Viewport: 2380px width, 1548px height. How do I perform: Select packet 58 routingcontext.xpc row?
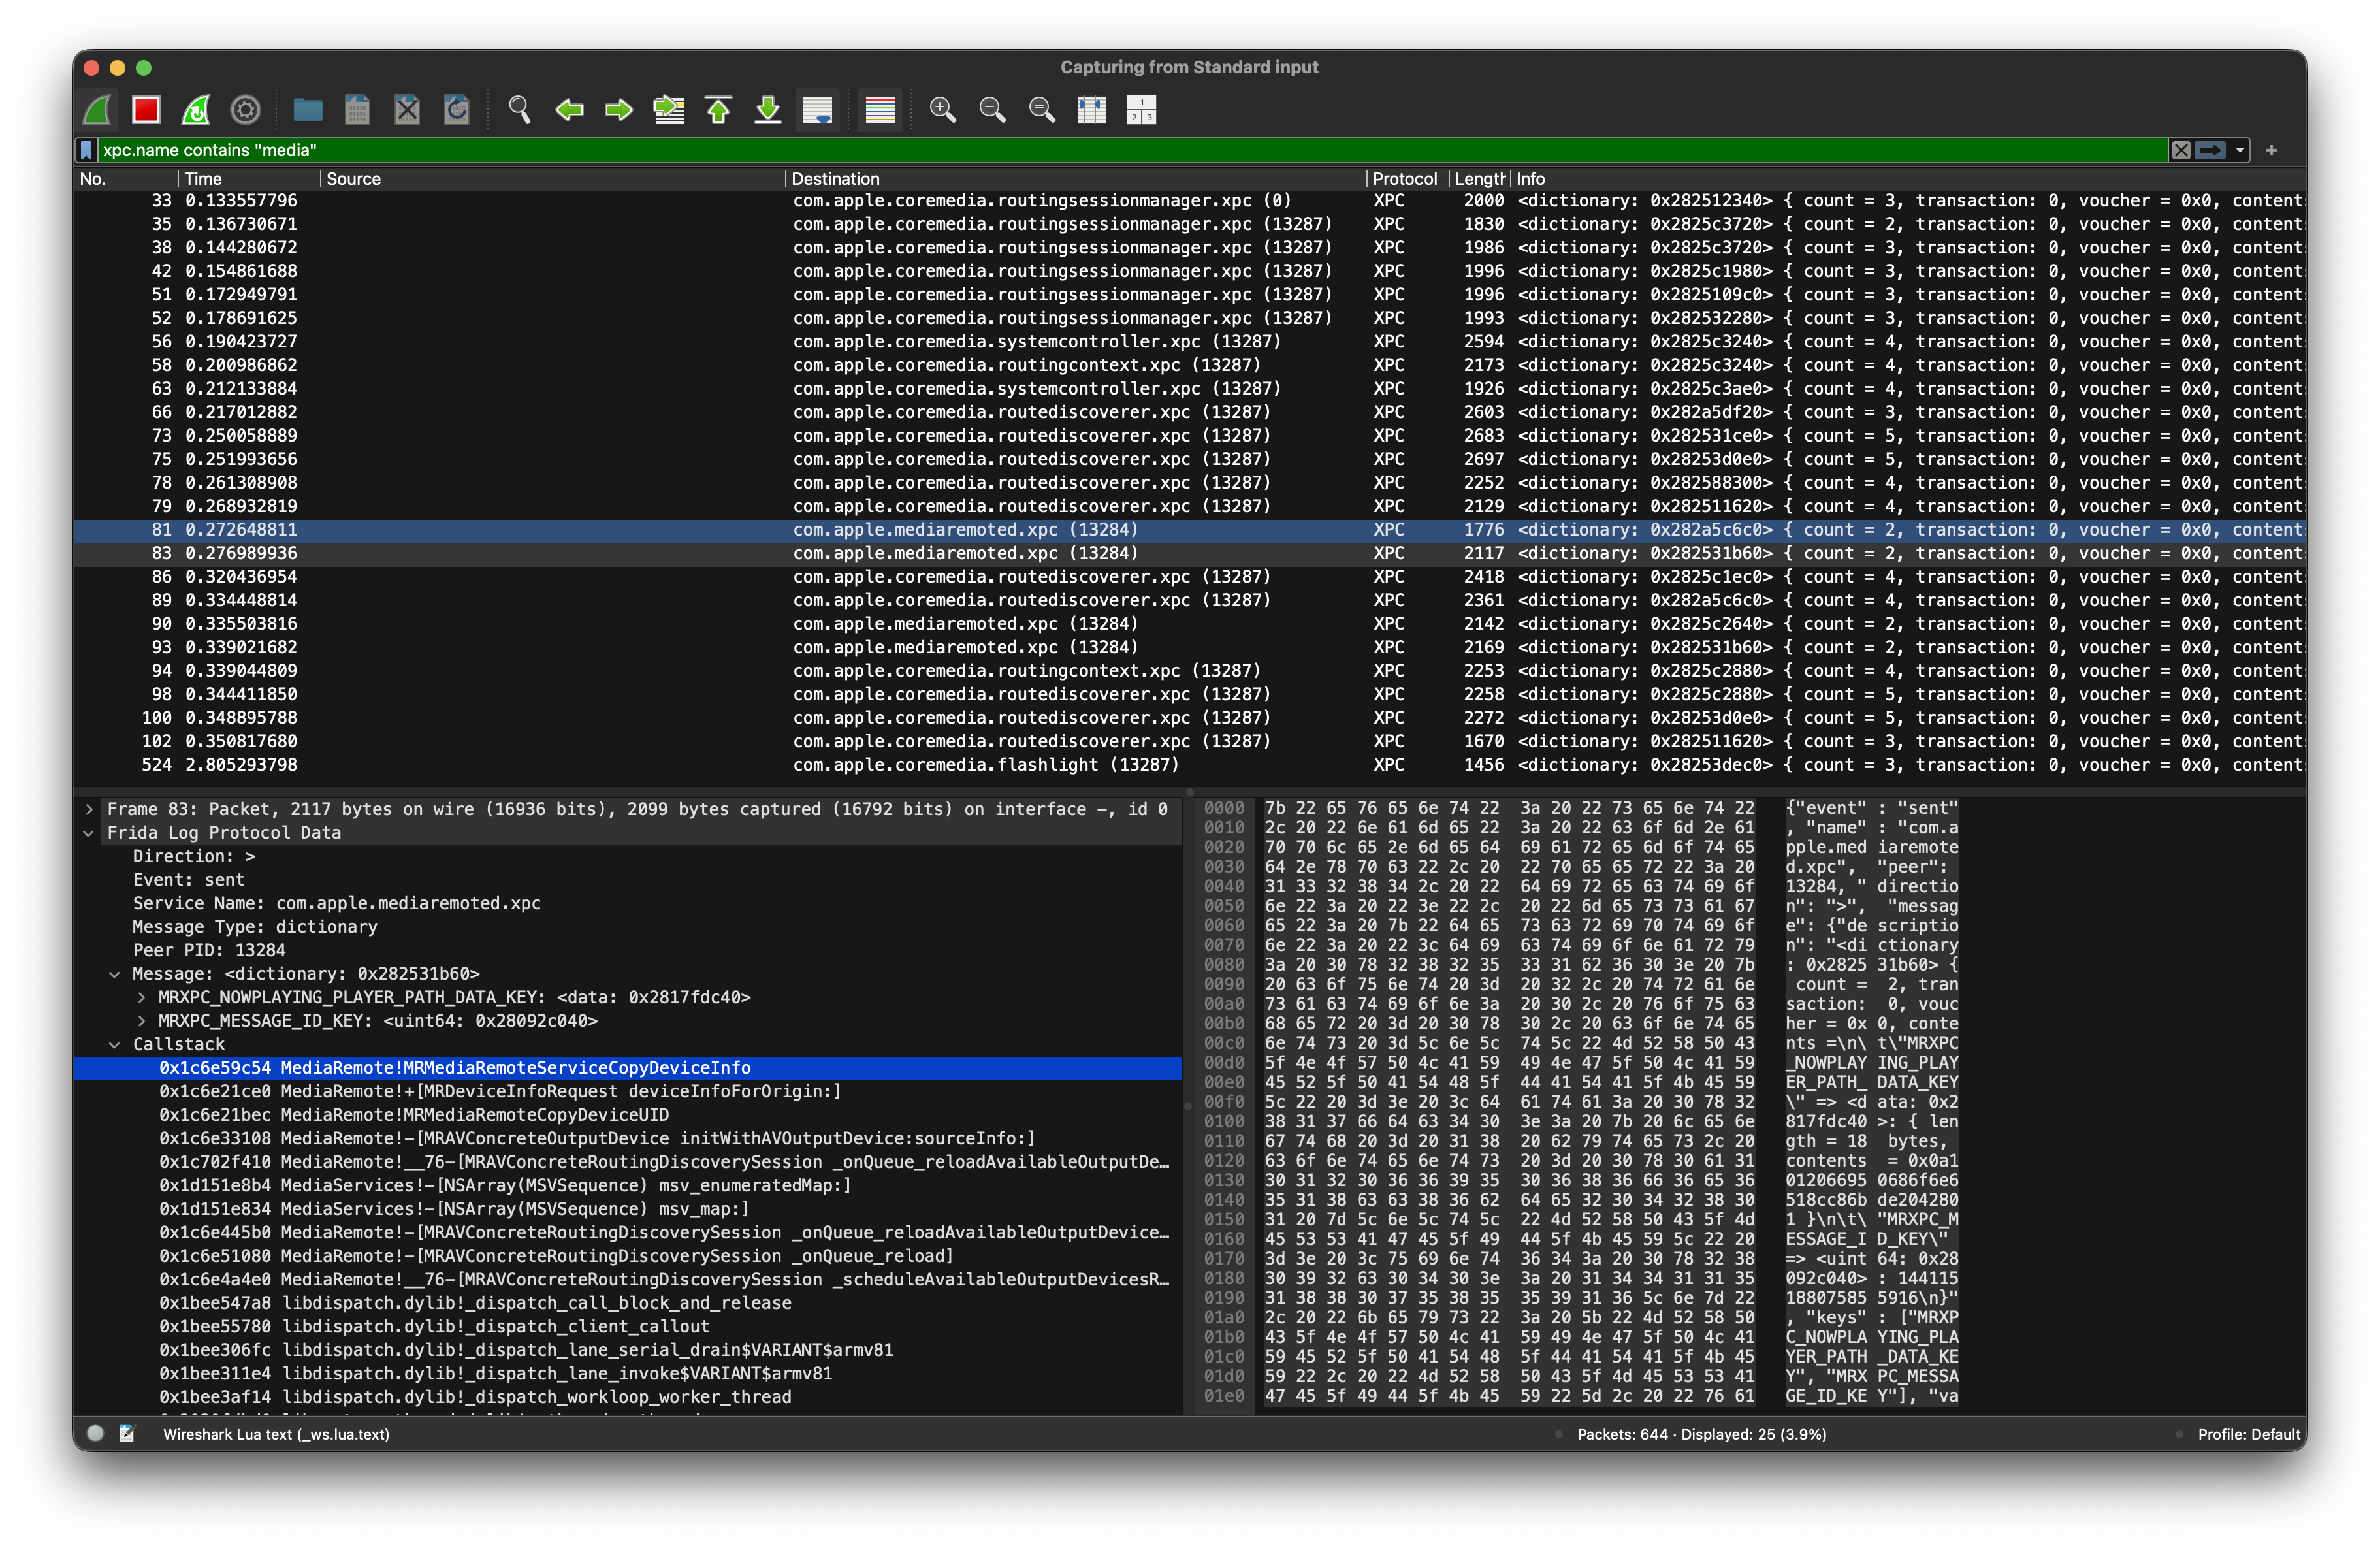tap(1190, 365)
